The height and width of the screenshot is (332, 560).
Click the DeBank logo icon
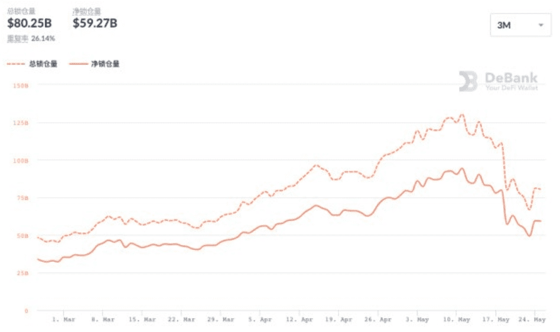coord(468,82)
